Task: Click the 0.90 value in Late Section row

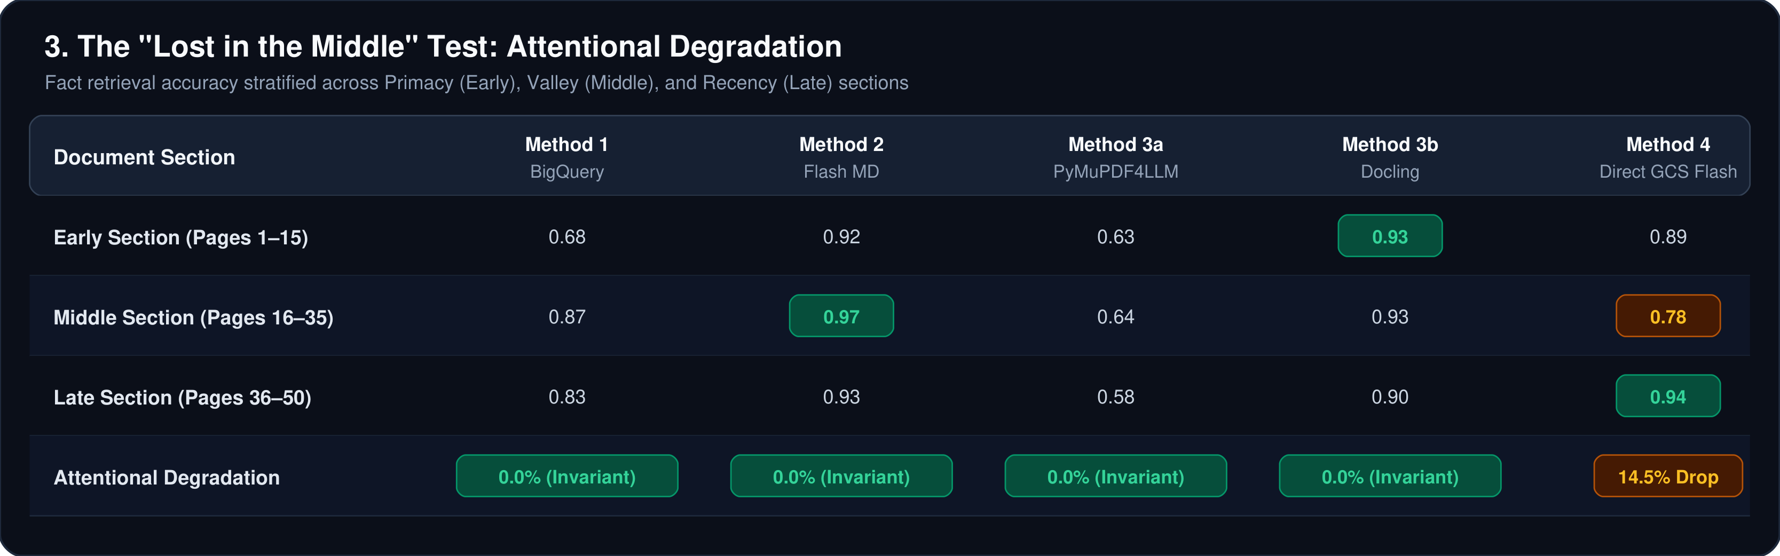Action: click(1390, 397)
